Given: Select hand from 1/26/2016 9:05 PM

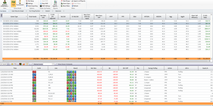Looking at the screenshot, I should (106, 72).
